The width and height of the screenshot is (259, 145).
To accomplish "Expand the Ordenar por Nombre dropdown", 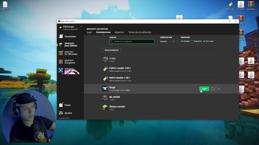I will 167,41.
